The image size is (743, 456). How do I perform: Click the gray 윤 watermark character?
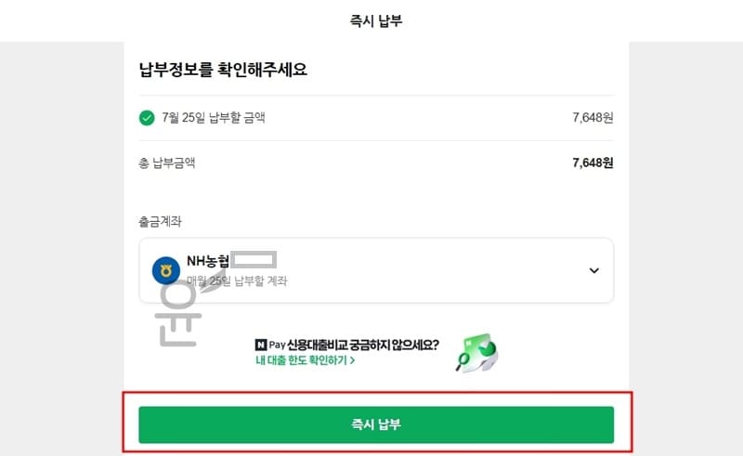(181, 311)
